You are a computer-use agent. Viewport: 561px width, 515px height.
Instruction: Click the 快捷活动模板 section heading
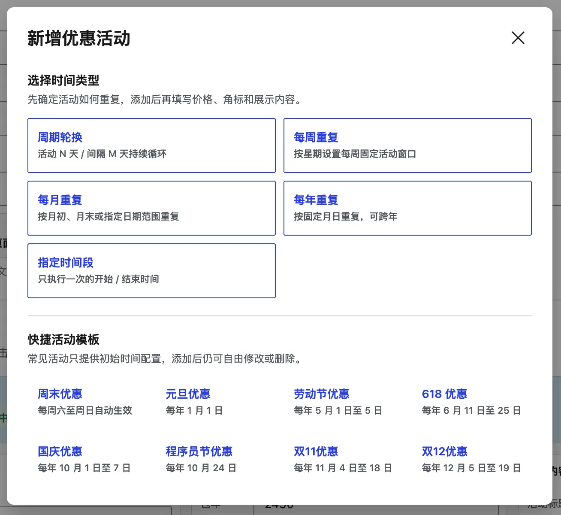63,339
